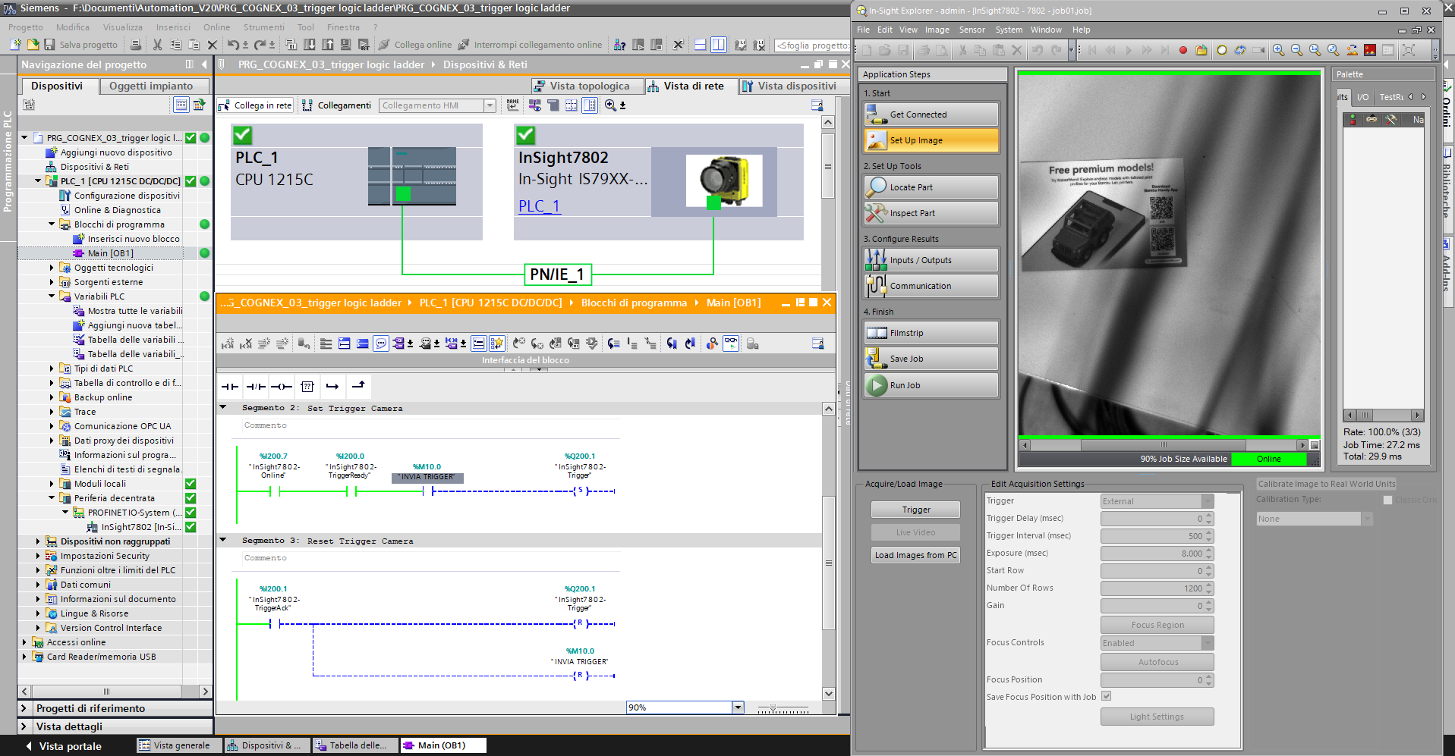Open the PLC_1 link under InSight7802
Screen dimensions: 1455x756
coord(539,206)
